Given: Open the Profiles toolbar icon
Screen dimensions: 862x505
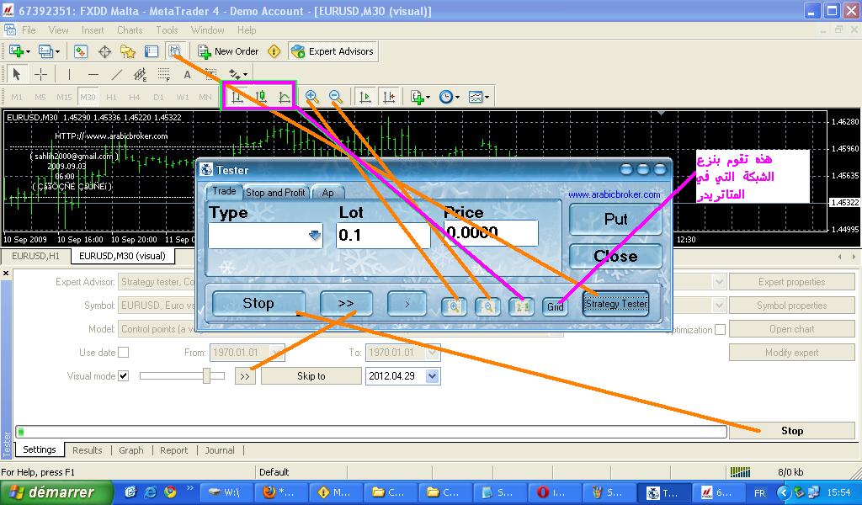Looking at the screenshot, I should point(49,51).
